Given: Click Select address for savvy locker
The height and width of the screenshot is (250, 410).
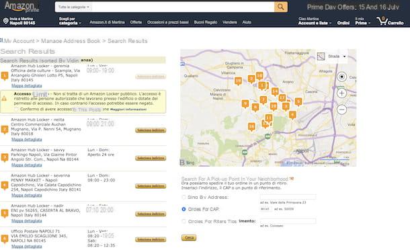Looking at the screenshot, I should click(151, 158).
